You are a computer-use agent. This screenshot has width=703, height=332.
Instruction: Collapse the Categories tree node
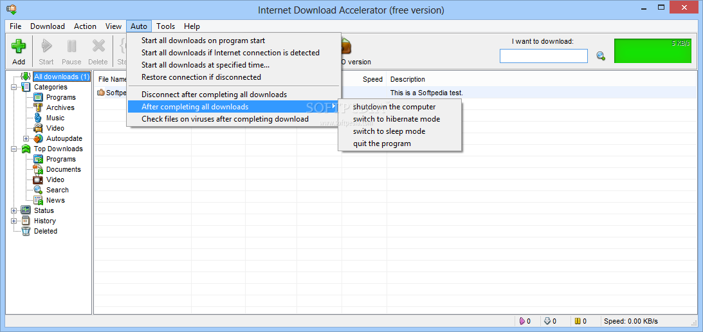[x=14, y=87]
